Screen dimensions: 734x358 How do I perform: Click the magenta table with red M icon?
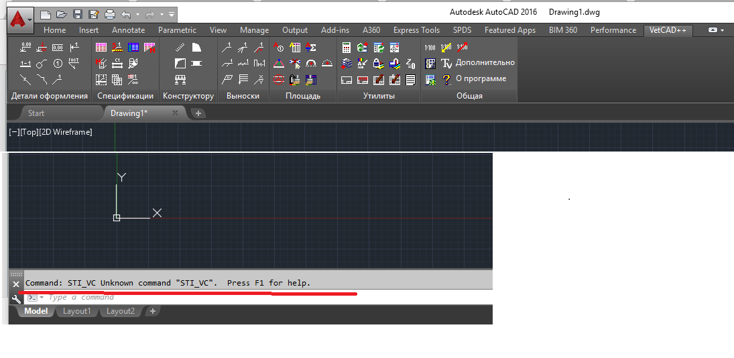pyautogui.click(x=149, y=48)
